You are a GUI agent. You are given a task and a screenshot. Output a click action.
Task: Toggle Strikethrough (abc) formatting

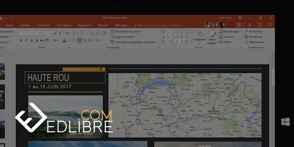coord(42,40)
